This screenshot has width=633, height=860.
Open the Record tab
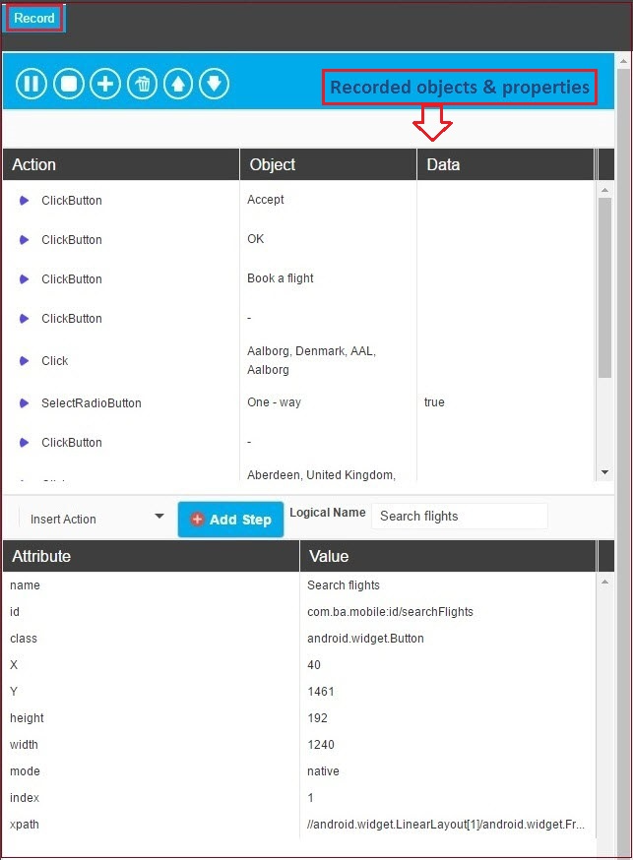click(x=34, y=18)
